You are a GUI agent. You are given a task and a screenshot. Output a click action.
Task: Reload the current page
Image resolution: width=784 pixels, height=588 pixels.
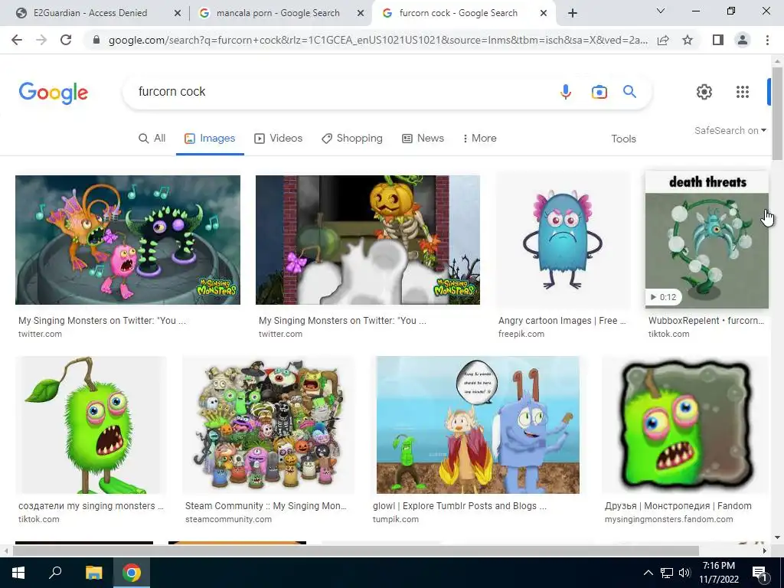[x=66, y=40]
